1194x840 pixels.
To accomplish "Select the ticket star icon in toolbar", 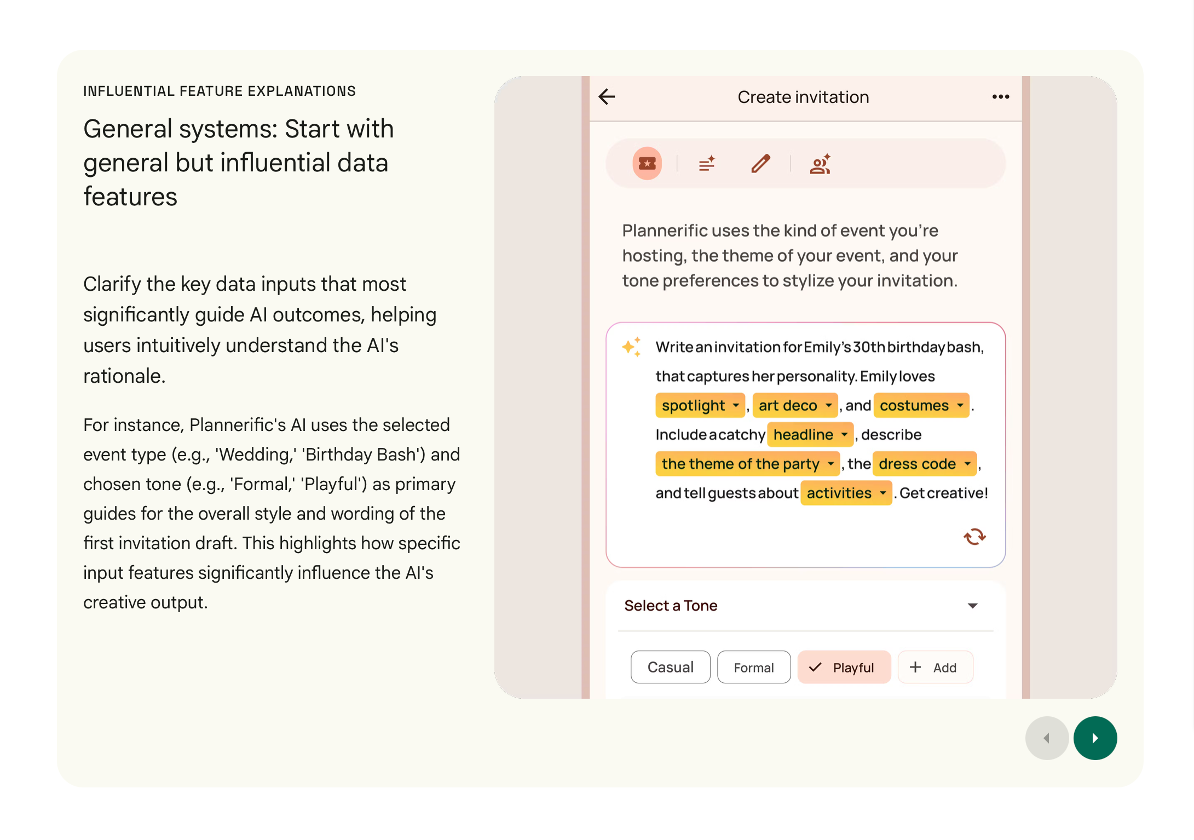I will tap(647, 163).
